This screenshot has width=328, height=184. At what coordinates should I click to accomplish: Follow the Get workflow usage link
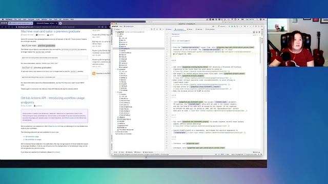click(32, 136)
